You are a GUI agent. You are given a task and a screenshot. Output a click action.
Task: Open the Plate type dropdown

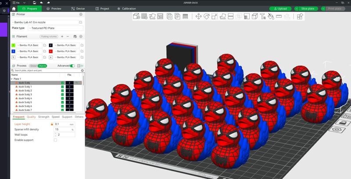(x=55, y=28)
